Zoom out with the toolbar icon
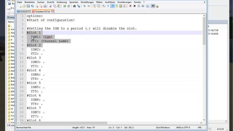The height and width of the screenshot is (131, 233). (88, 6)
